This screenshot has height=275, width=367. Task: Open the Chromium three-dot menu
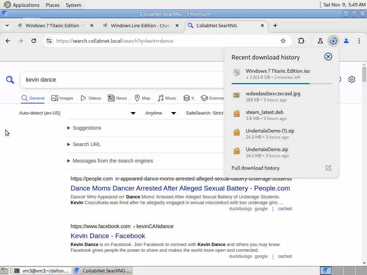[x=359, y=41]
